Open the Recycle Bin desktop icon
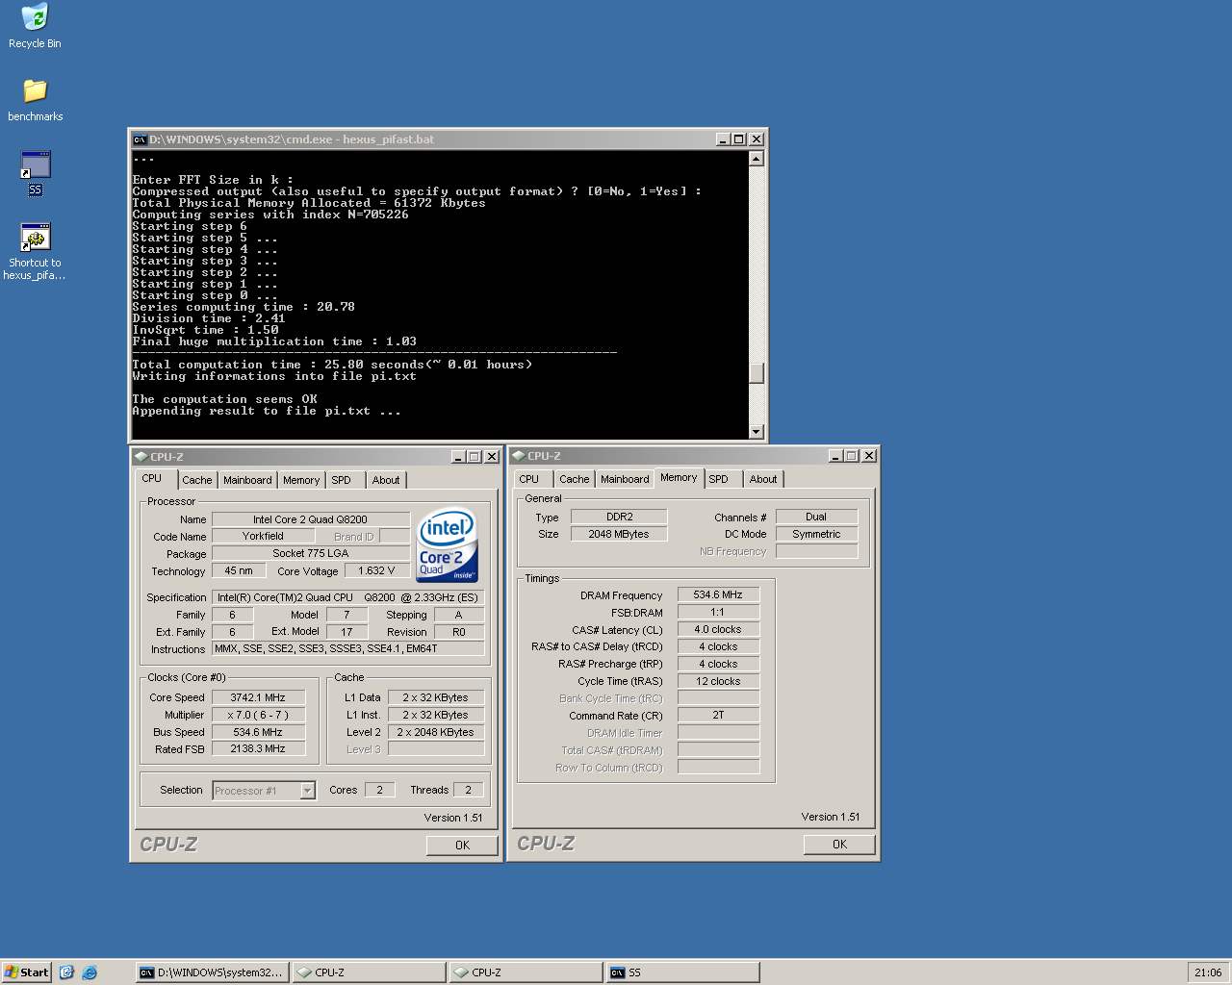Image resolution: width=1232 pixels, height=985 pixels. [x=35, y=26]
